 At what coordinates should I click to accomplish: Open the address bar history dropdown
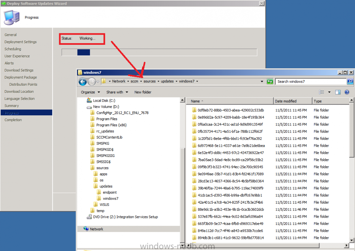(262, 81)
